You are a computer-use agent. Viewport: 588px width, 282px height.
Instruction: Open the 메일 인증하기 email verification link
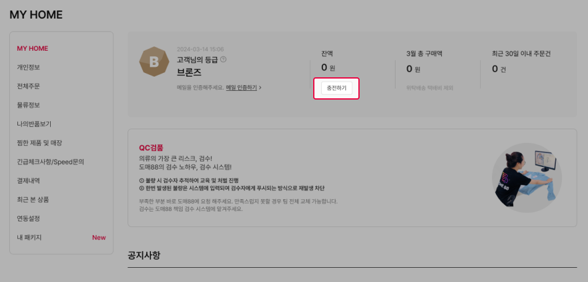click(x=241, y=88)
